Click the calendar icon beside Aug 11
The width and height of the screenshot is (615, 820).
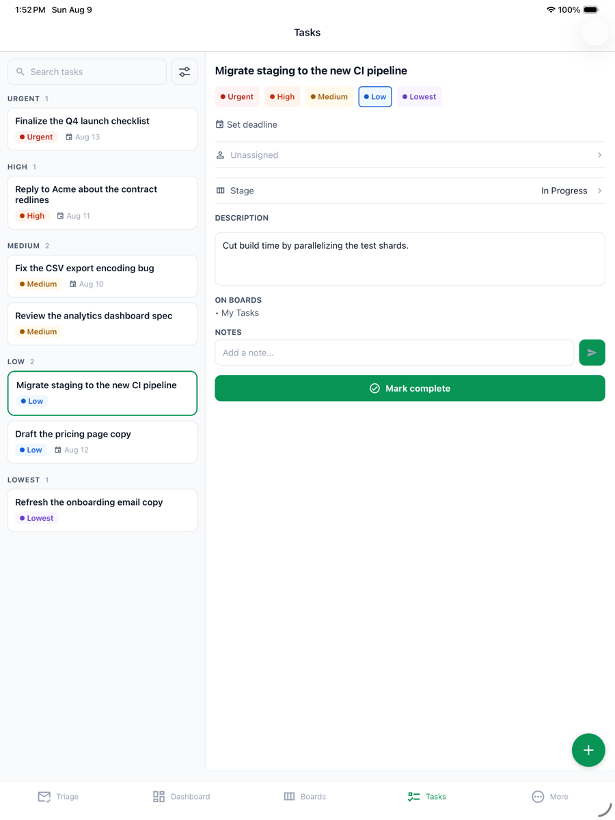pos(60,216)
